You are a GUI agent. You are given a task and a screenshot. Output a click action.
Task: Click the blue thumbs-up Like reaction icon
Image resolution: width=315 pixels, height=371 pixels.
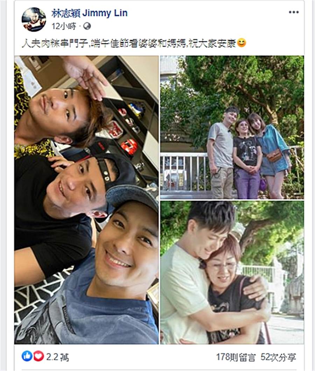(27, 356)
